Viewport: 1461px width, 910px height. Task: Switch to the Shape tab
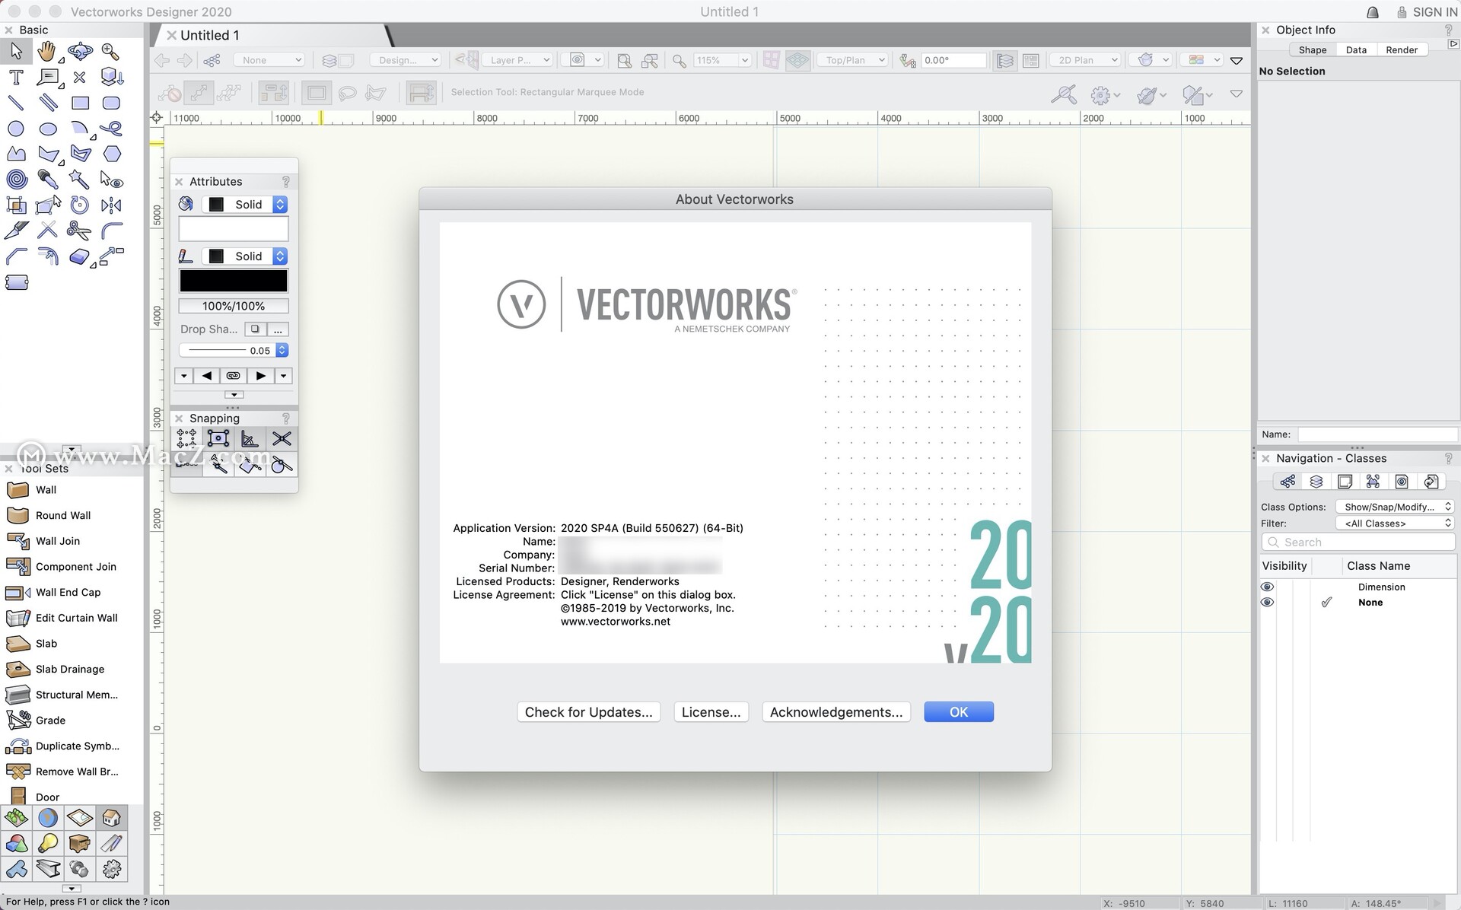click(x=1312, y=49)
